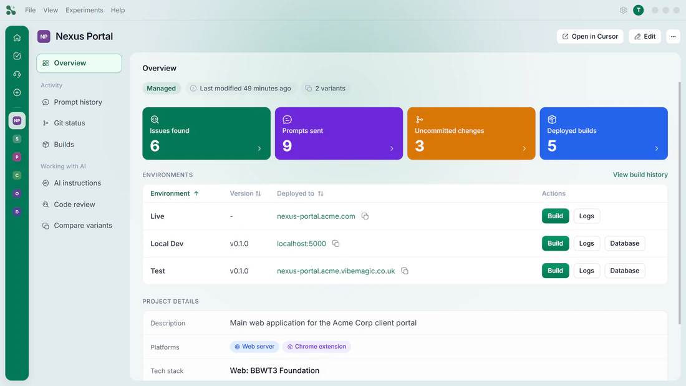Viewport: 686px width, 386px height.
Task: Open the T user avatar menu
Action: pyautogui.click(x=639, y=10)
